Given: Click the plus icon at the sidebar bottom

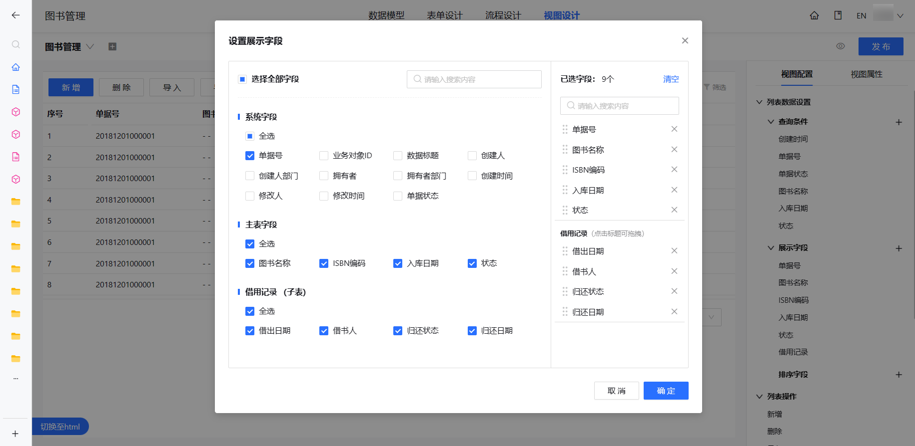Looking at the screenshot, I should click(x=15, y=434).
